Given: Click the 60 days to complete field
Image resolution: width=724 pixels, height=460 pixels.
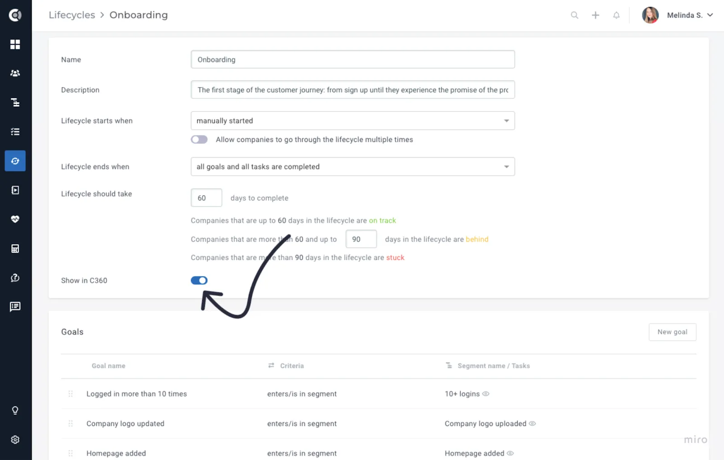Looking at the screenshot, I should tap(206, 198).
